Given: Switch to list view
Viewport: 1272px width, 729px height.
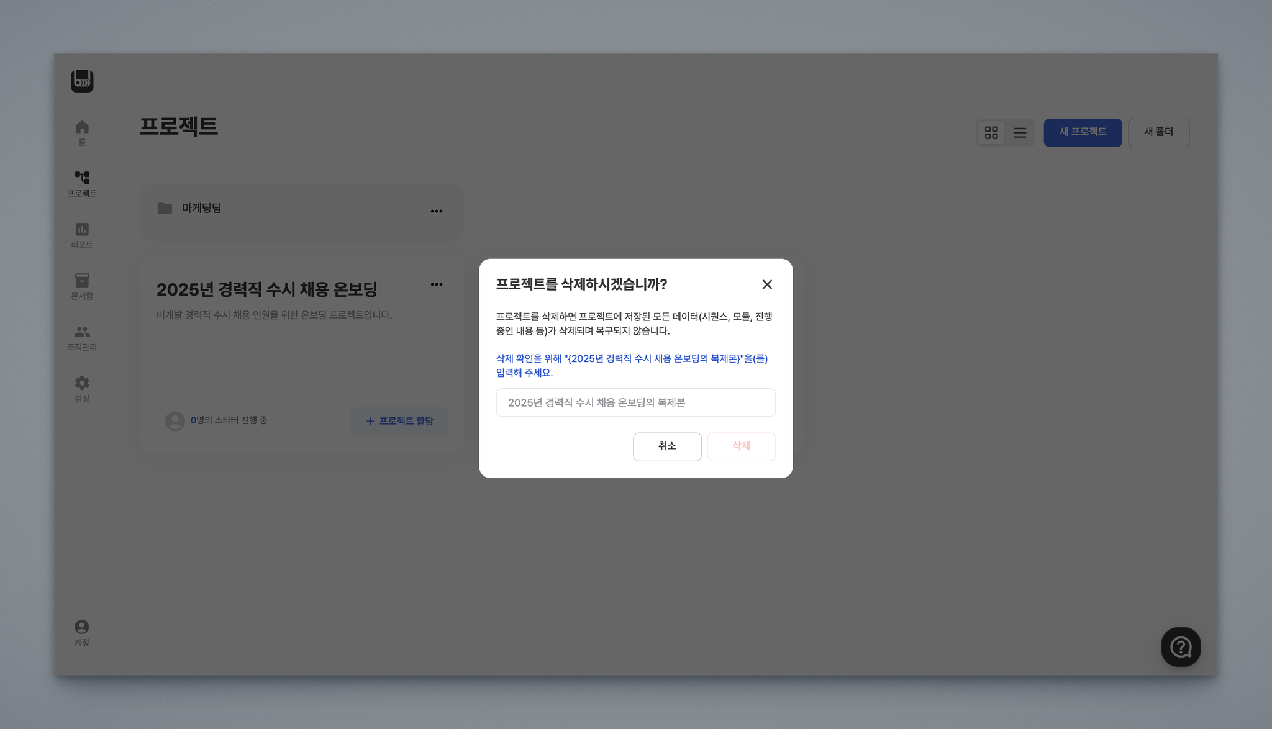Looking at the screenshot, I should [x=1020, y=133].
